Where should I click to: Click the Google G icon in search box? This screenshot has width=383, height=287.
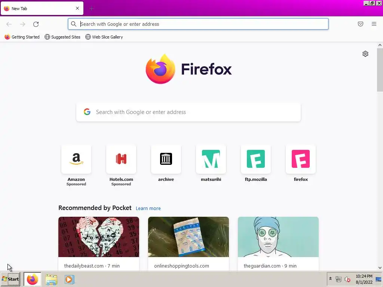pos(87,112)
